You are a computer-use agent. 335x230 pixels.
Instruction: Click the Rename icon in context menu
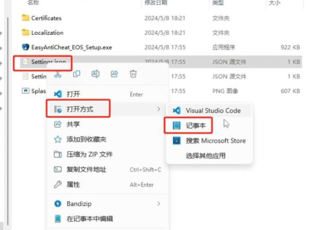pos(95,74)
